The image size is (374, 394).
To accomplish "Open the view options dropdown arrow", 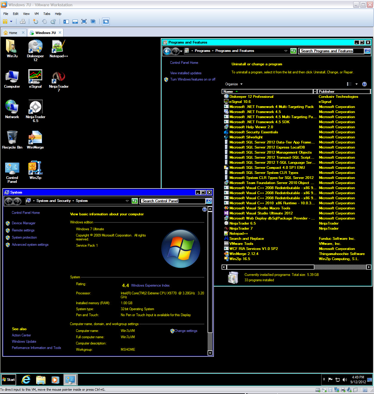I will [x=356, y=84].
